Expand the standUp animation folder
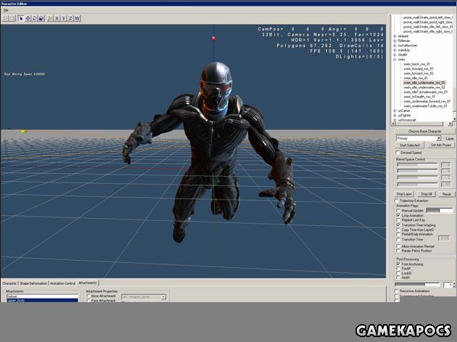Image resolution: width=457 pixels, height=342 pixels. 395,51
